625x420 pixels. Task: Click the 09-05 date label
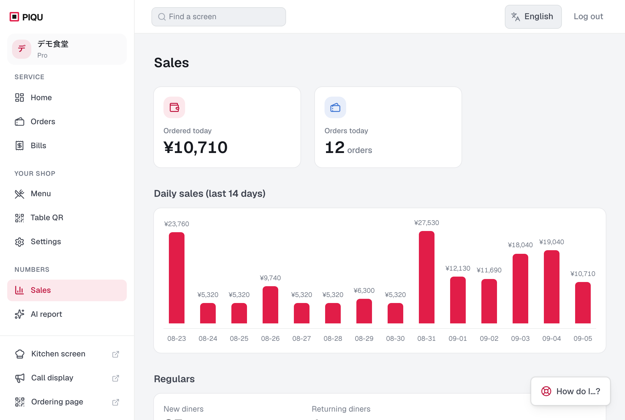point(583,338)
